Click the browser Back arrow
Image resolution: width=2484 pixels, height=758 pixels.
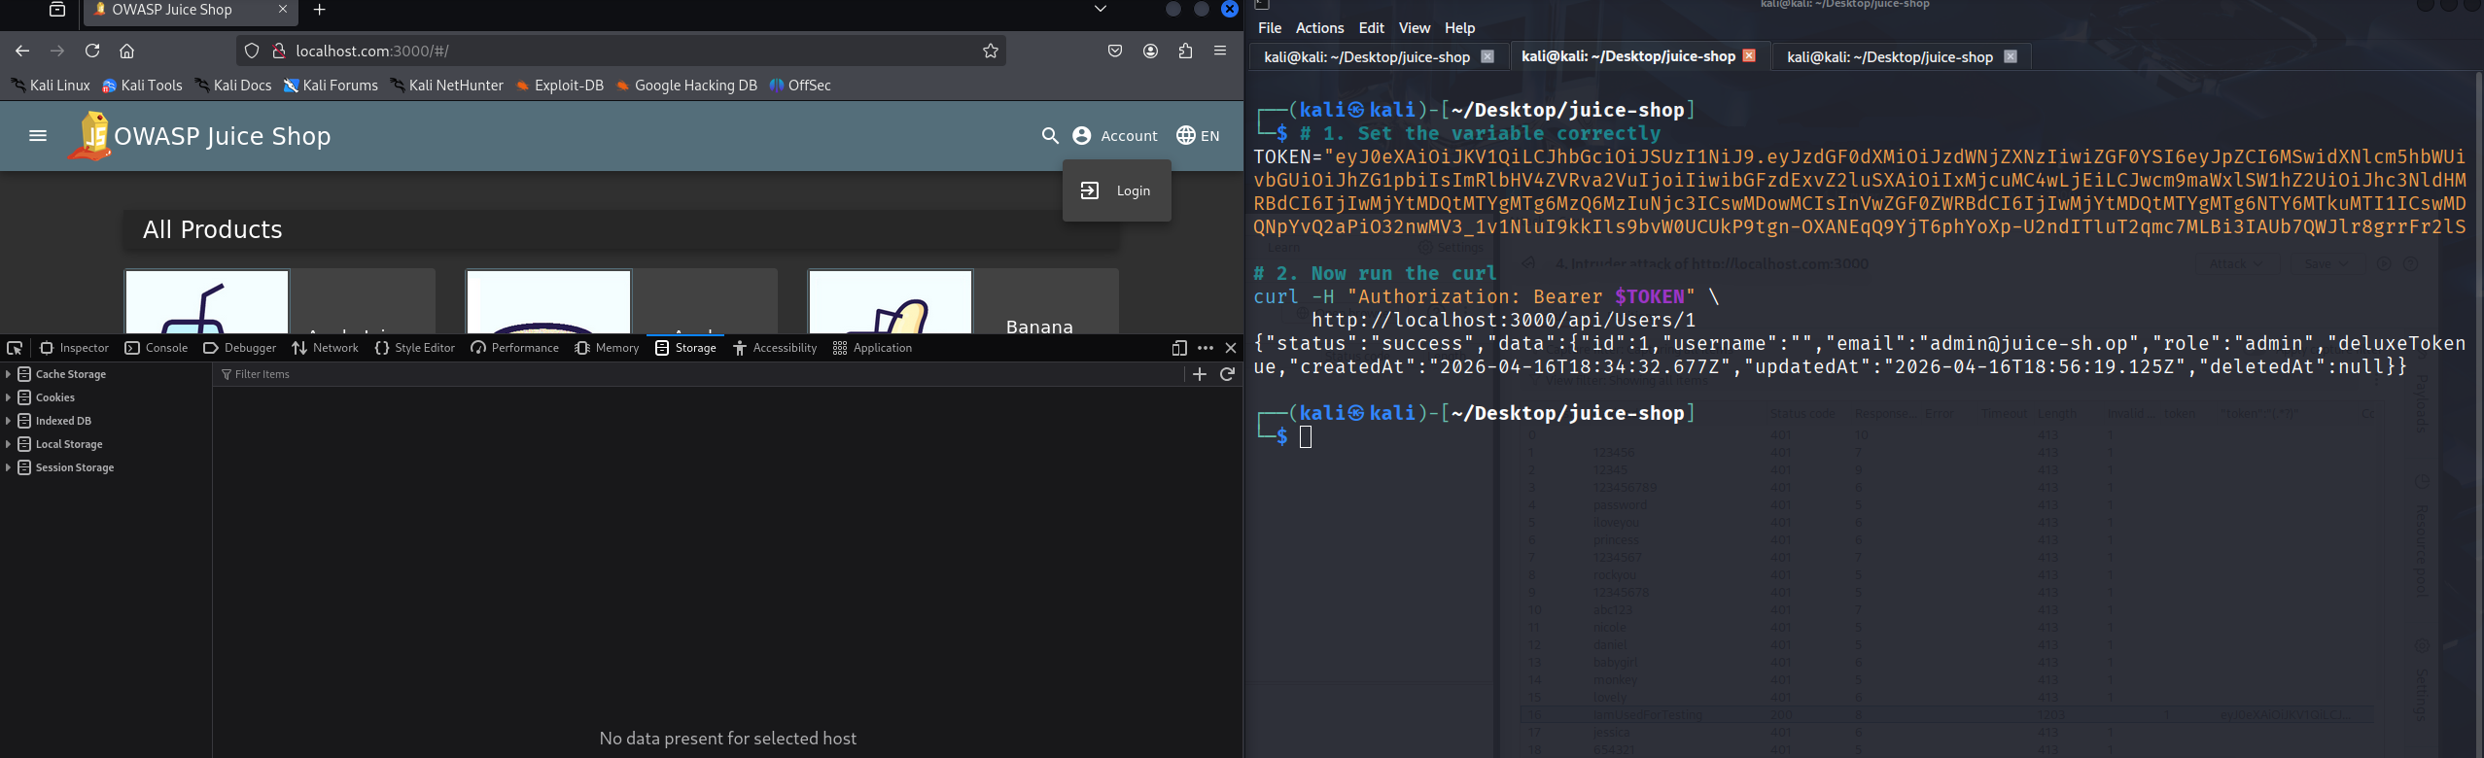coord(22,51)
